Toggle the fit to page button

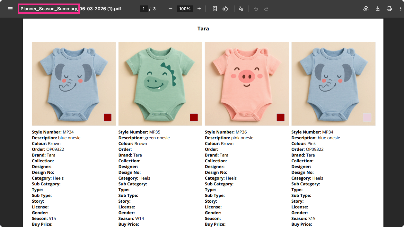215,9
